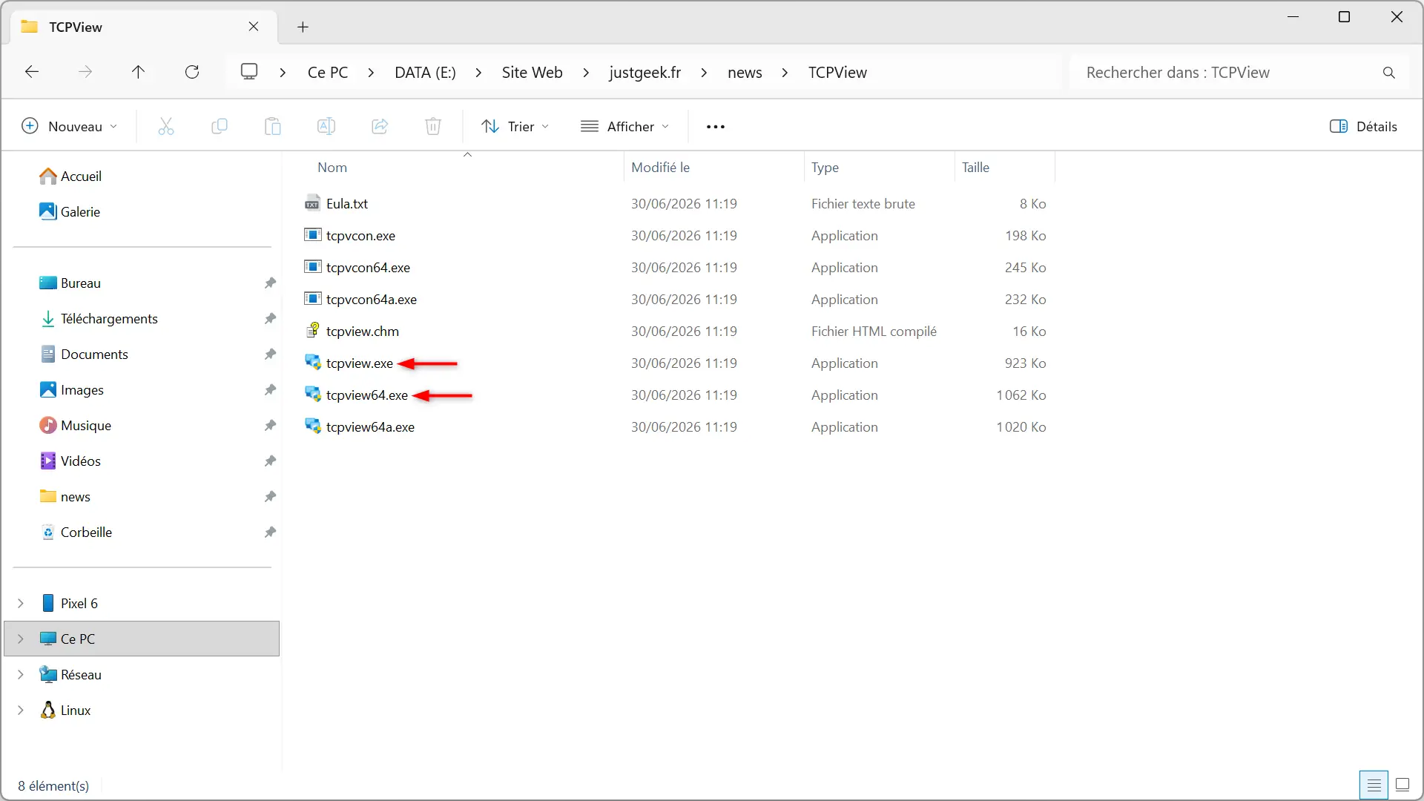This screenshot has width=1424, height=801.
Task: Select the Eula.txt file
Action: coord(347,204)
